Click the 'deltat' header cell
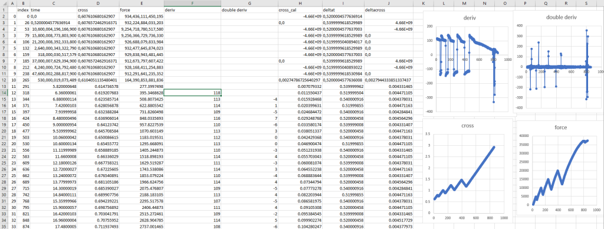Screen dimensions: 604x229 pyautogui.click(x=343, y=9)
